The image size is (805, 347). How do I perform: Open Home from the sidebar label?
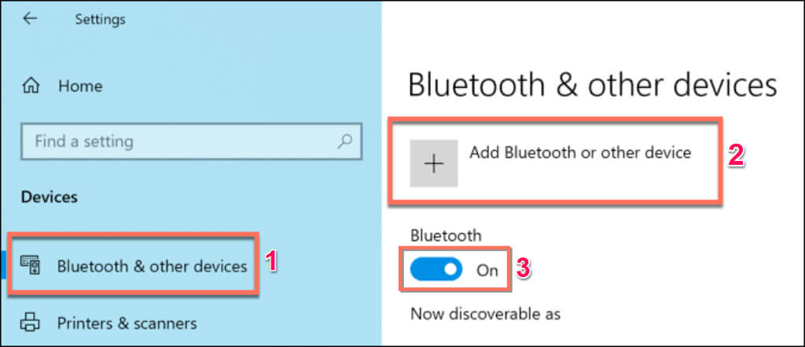(80, 86)
